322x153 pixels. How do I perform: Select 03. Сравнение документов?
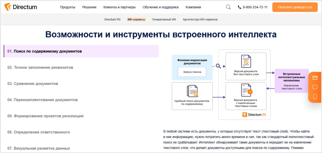coord(33,83)
